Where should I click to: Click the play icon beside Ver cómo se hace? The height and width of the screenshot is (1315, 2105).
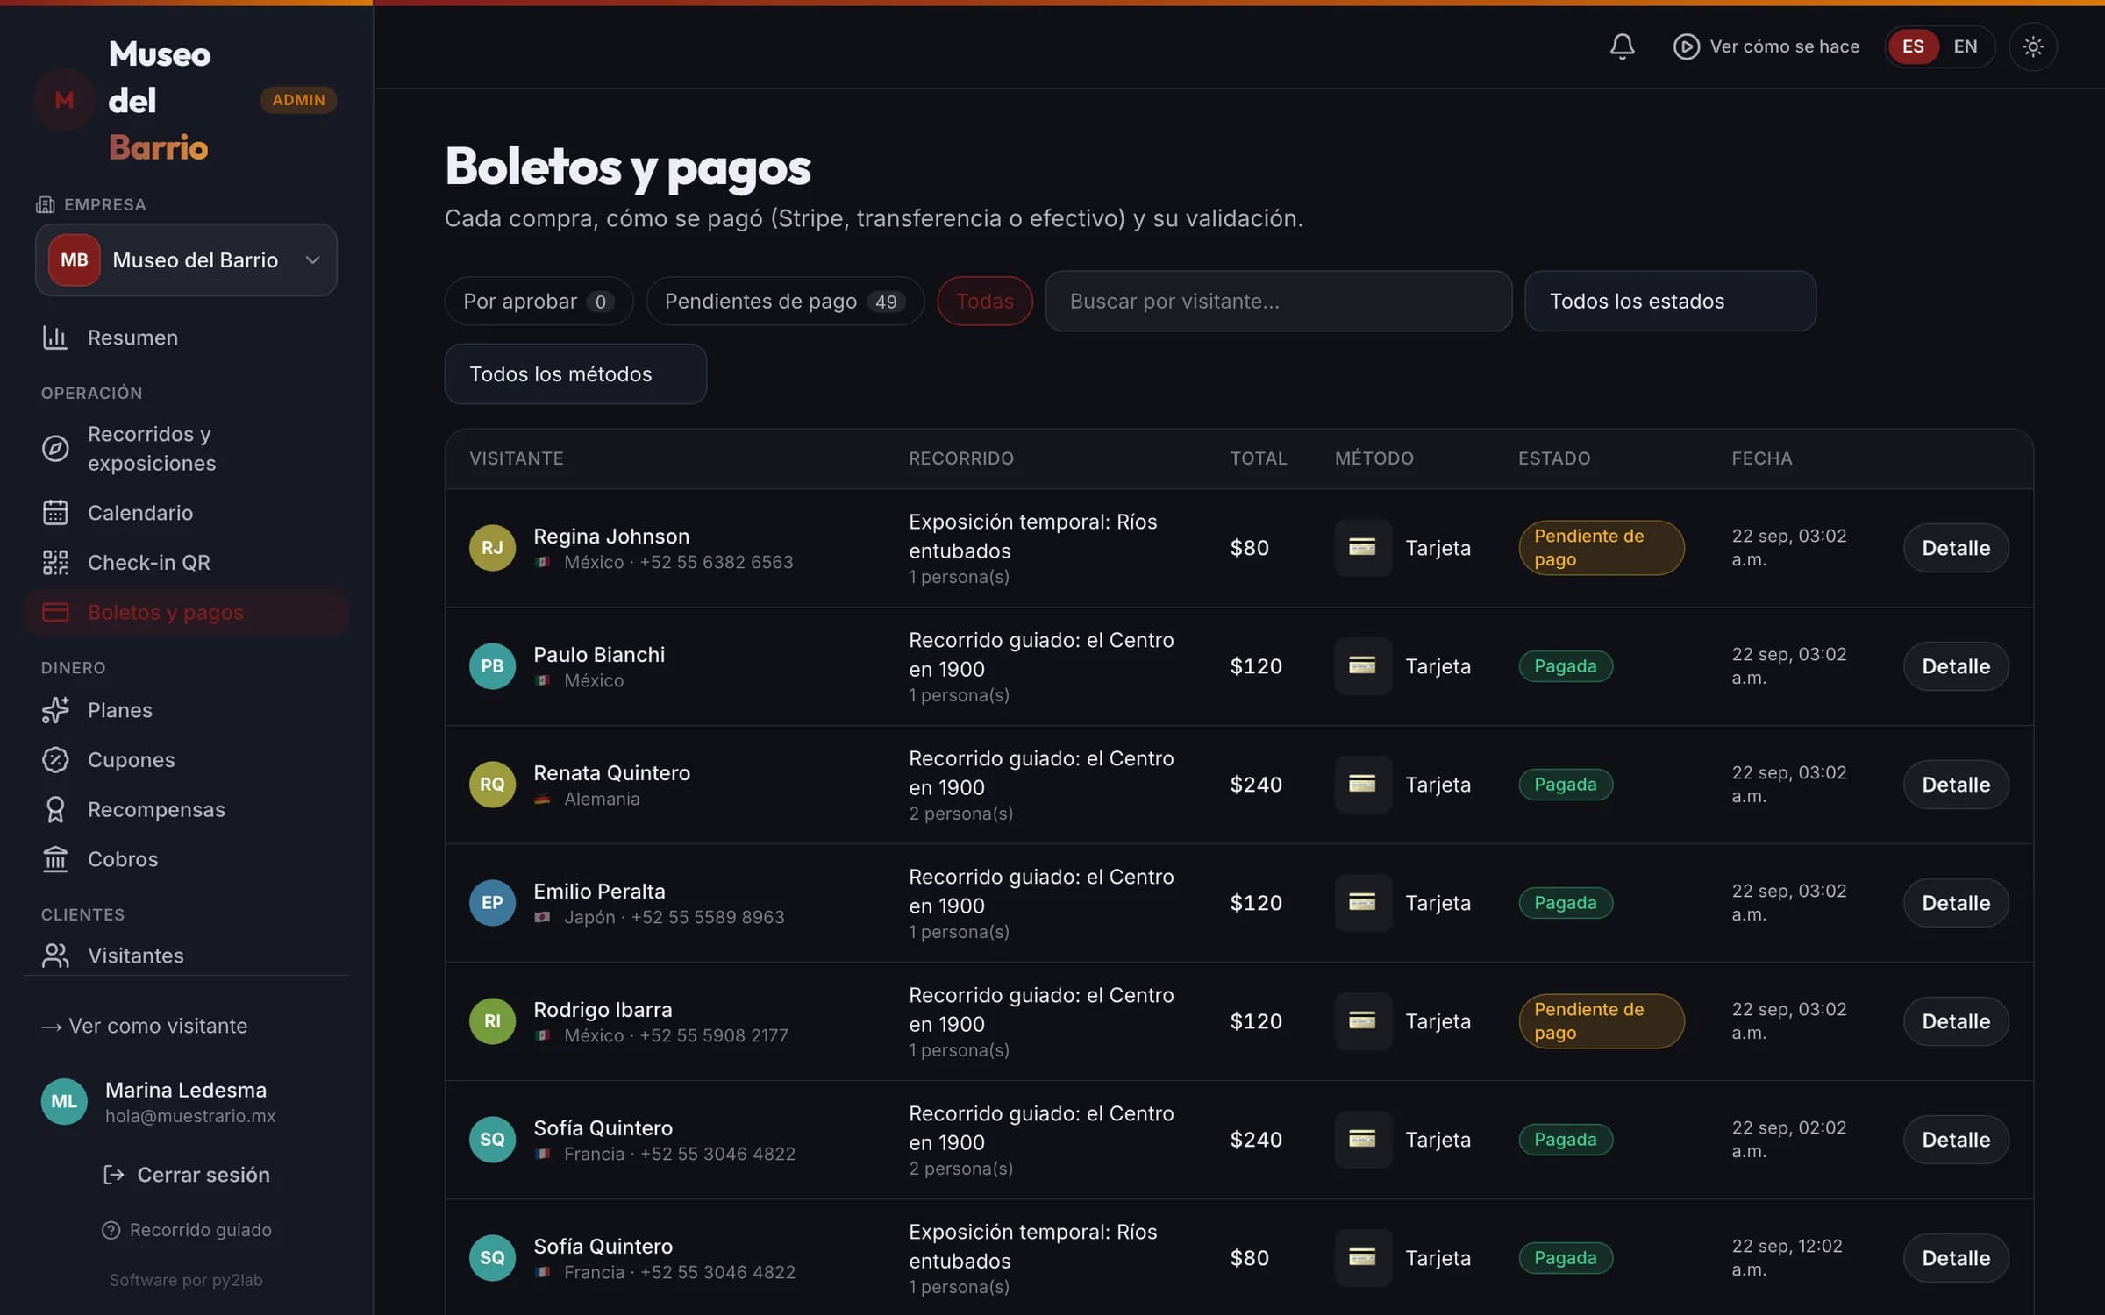(x=1686, y=46)
